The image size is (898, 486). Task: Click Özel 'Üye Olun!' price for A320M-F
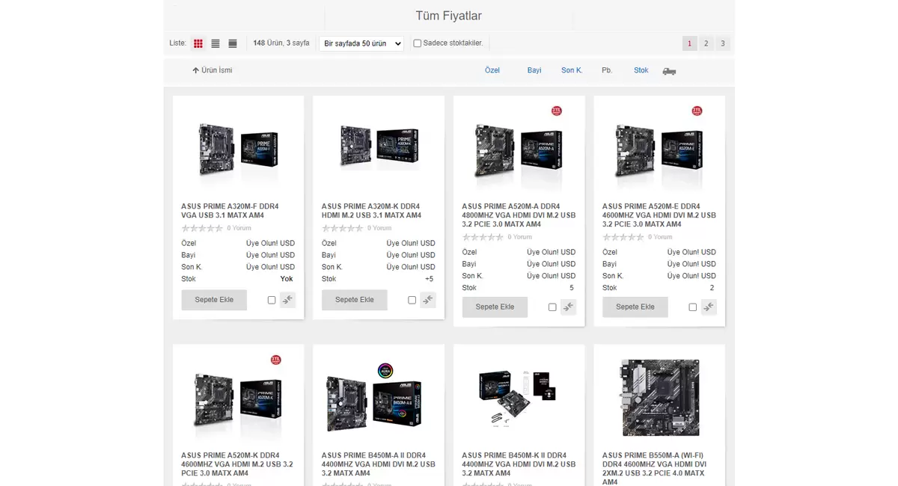click(270, 243)
